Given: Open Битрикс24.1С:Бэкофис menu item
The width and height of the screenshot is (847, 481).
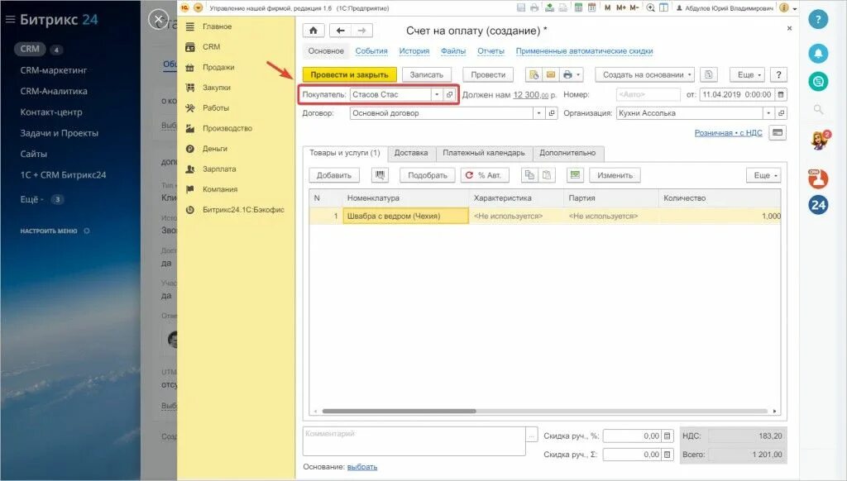Looking at the screenshot, I should click(243, 209).
